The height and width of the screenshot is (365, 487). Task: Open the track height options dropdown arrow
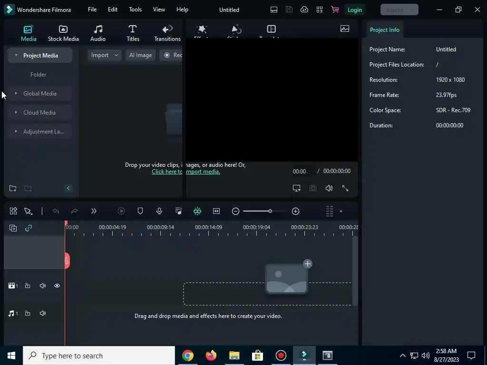pyautogui.click(x=341, y=211)
